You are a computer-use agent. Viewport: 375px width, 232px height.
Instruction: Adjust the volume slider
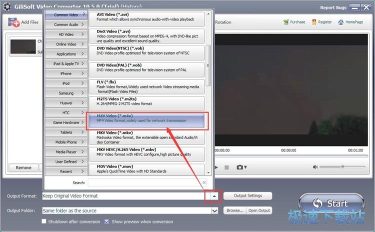coord(342,166)
